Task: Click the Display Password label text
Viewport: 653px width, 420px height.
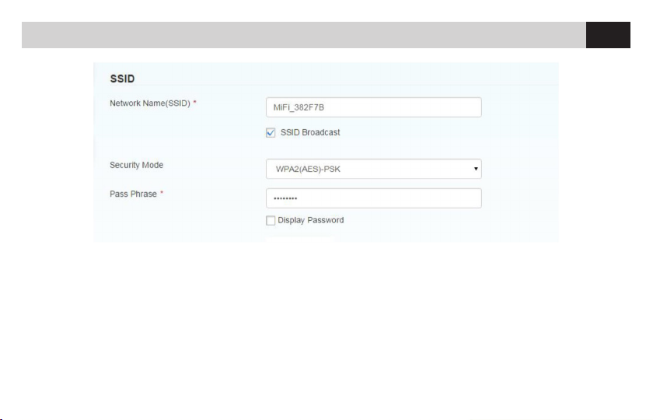Action: pos(310,221)
